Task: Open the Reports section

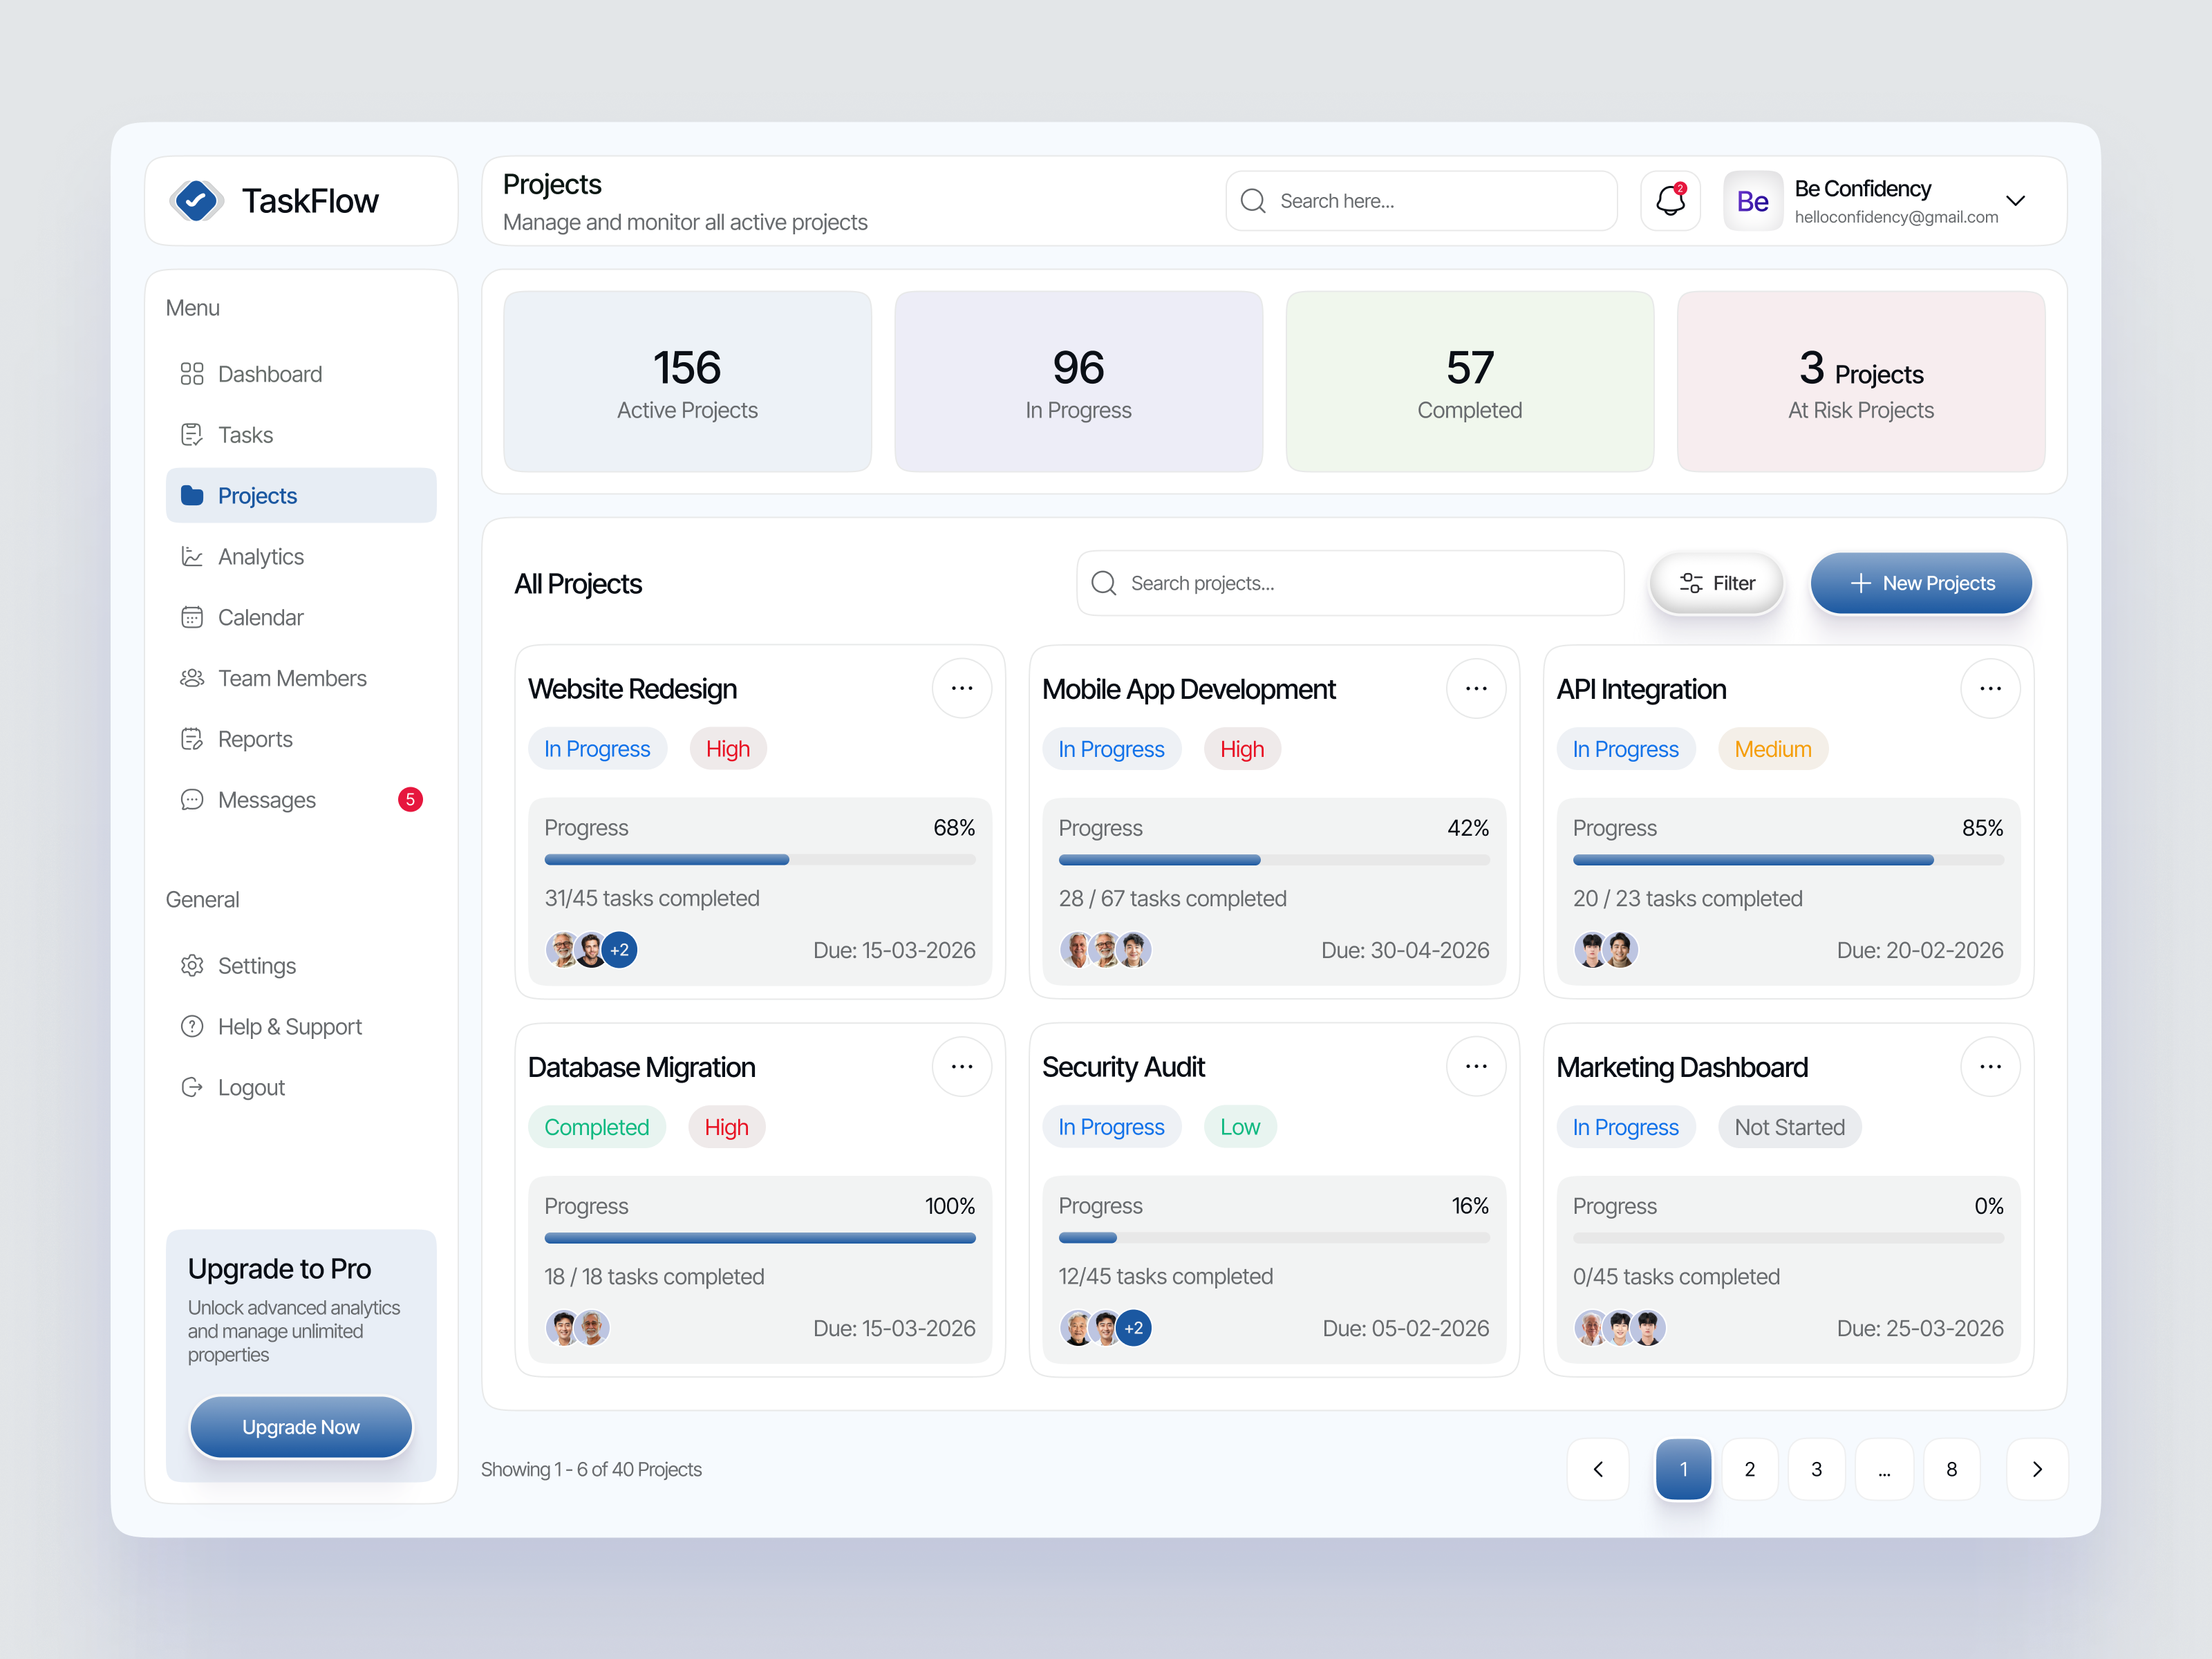Action: (254, 739)
